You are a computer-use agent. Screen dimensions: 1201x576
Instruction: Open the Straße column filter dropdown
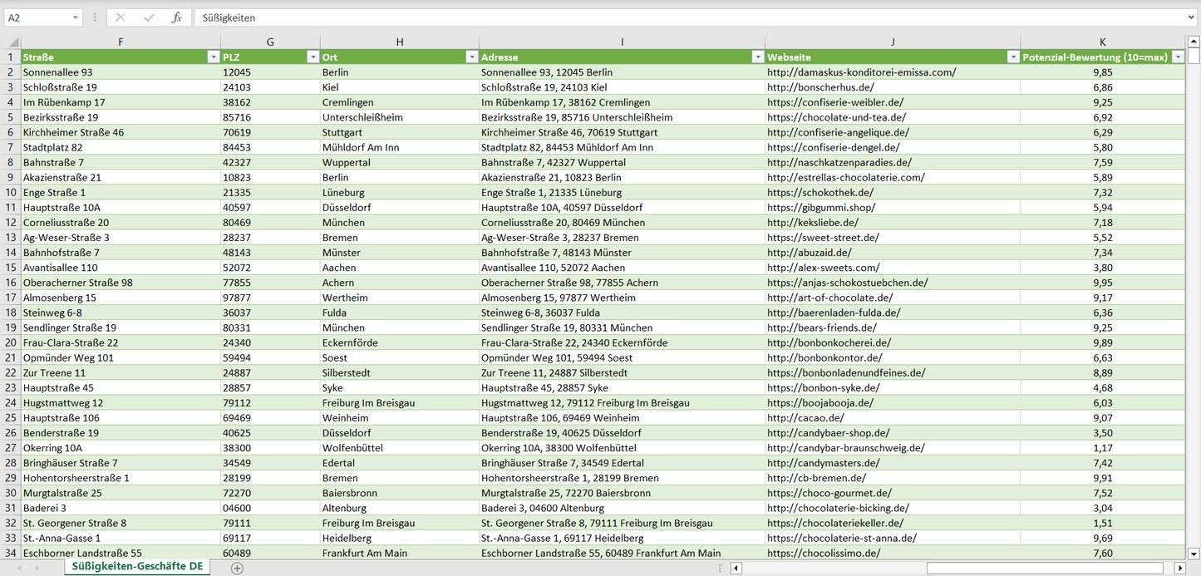click(213, 57)
